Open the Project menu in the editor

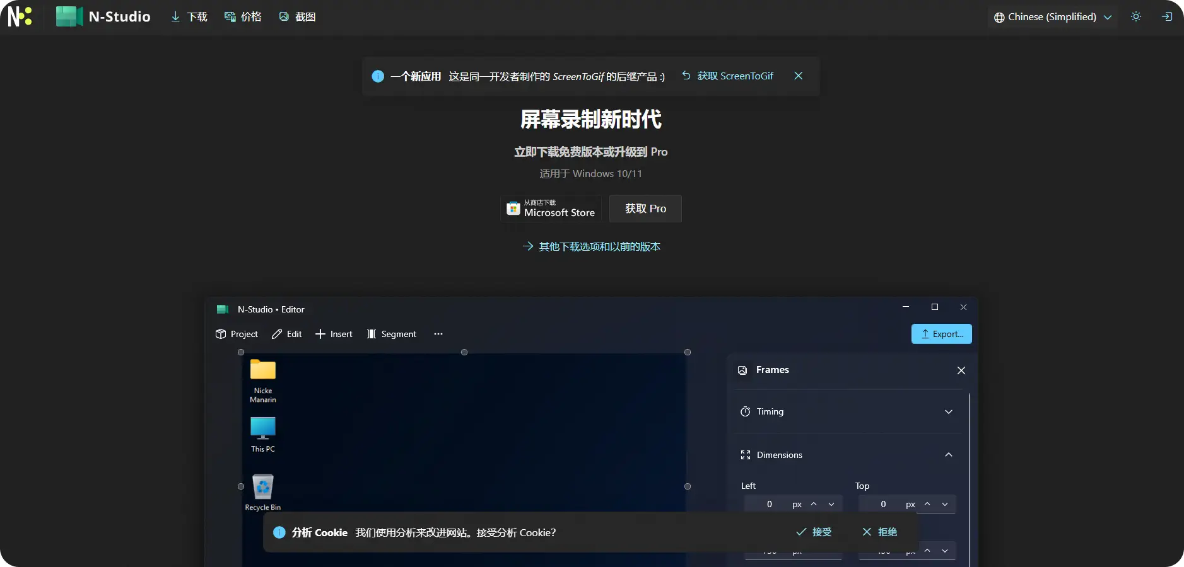pyautogui.click(x=237, y=334)
